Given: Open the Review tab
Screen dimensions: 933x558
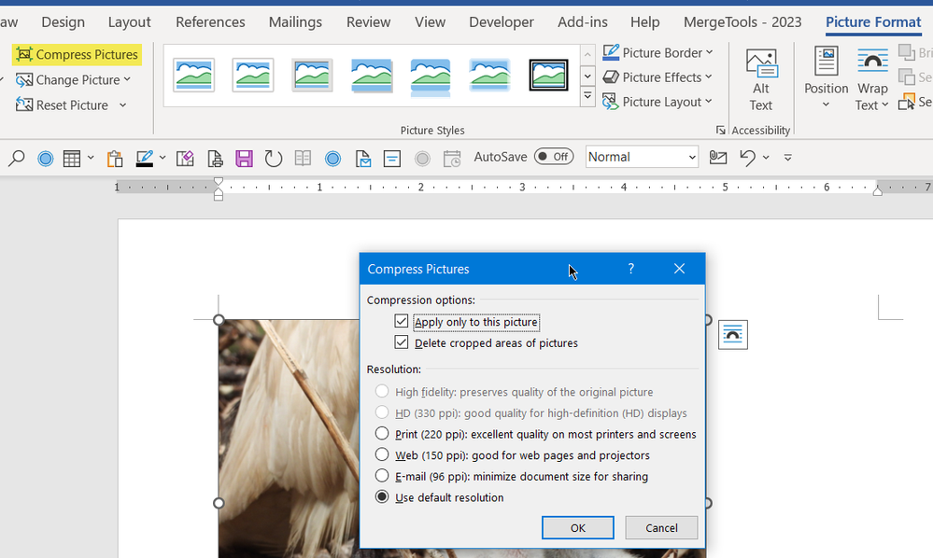Looking at the screenshot, I should tap(368, 22).
